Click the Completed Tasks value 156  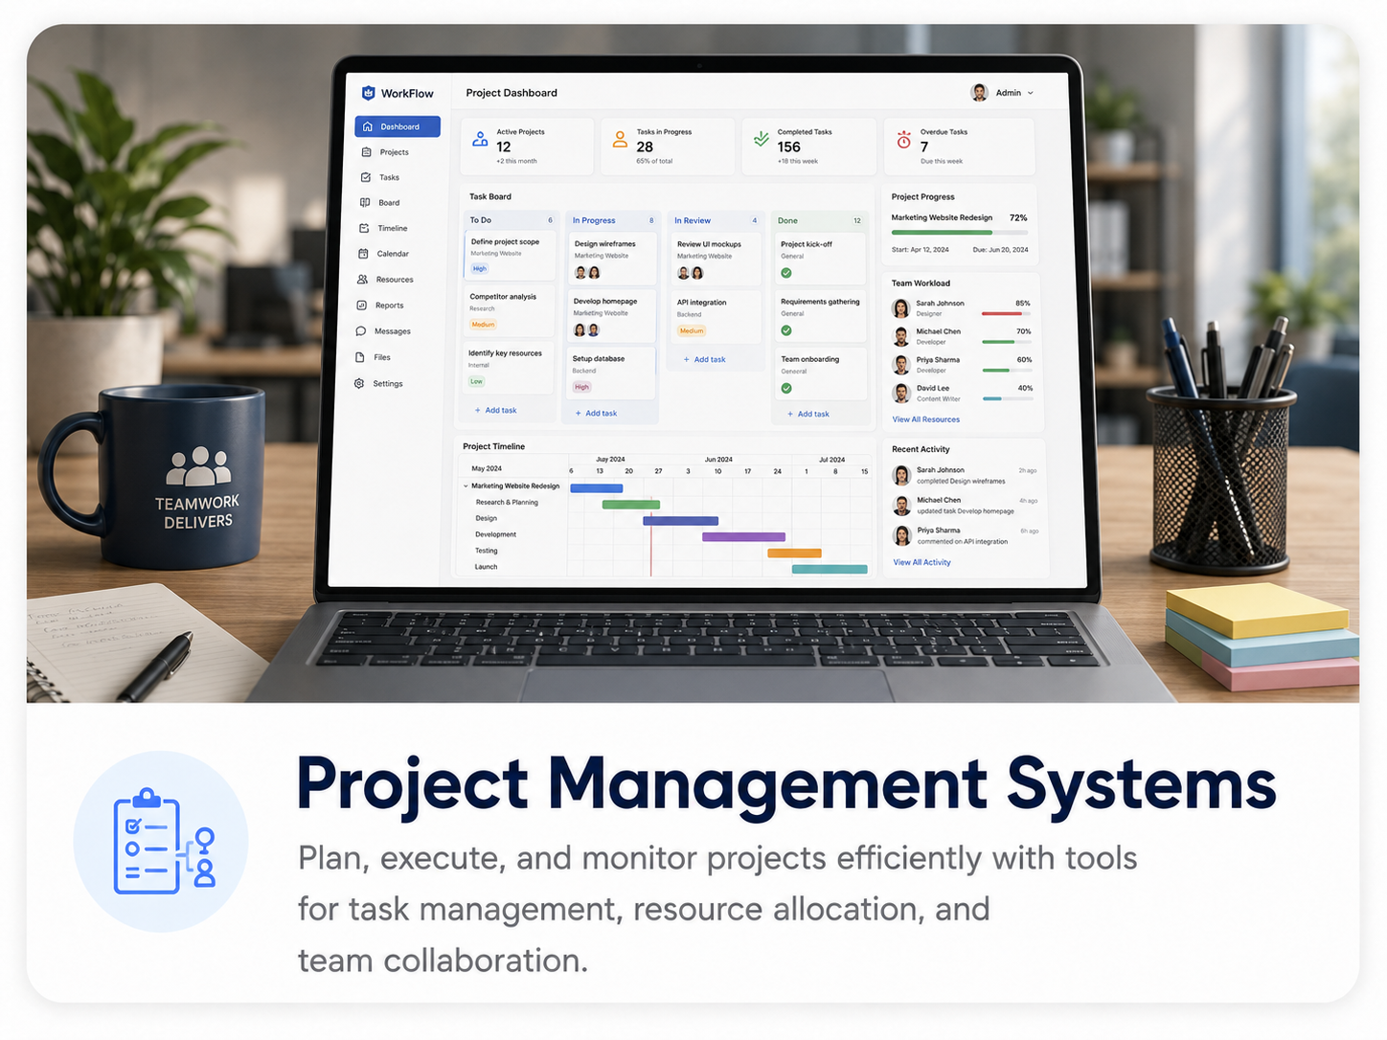click(788, 147)
